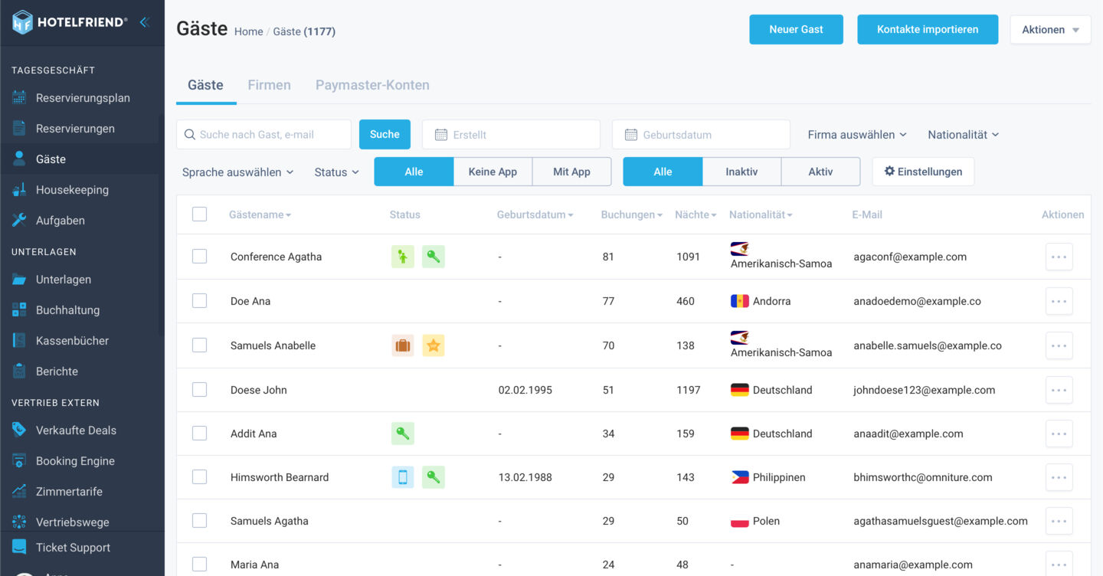The height and width of the screenshot is (576, 1103).
Task: Click the Erstellt date field
Action: 511,134
